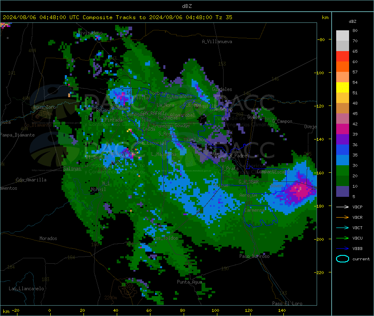Click the Agua_Toro location label
This screenshot has width=374, height=316.
coord(44,107)
